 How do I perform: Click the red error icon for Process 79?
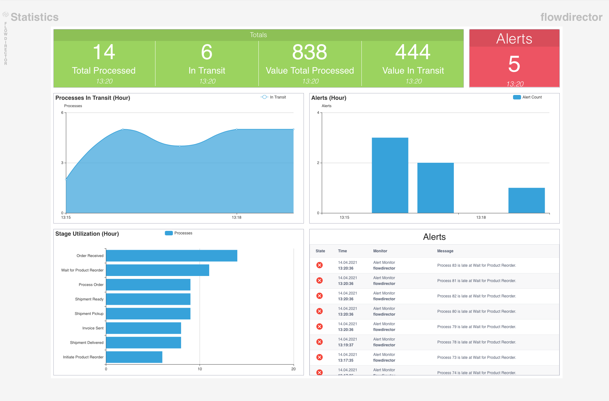319,326
